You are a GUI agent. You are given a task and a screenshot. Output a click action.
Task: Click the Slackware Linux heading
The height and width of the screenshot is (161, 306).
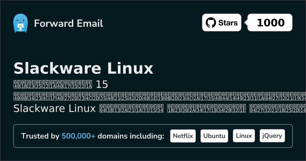pyautogui.click(x=83, y=68)
